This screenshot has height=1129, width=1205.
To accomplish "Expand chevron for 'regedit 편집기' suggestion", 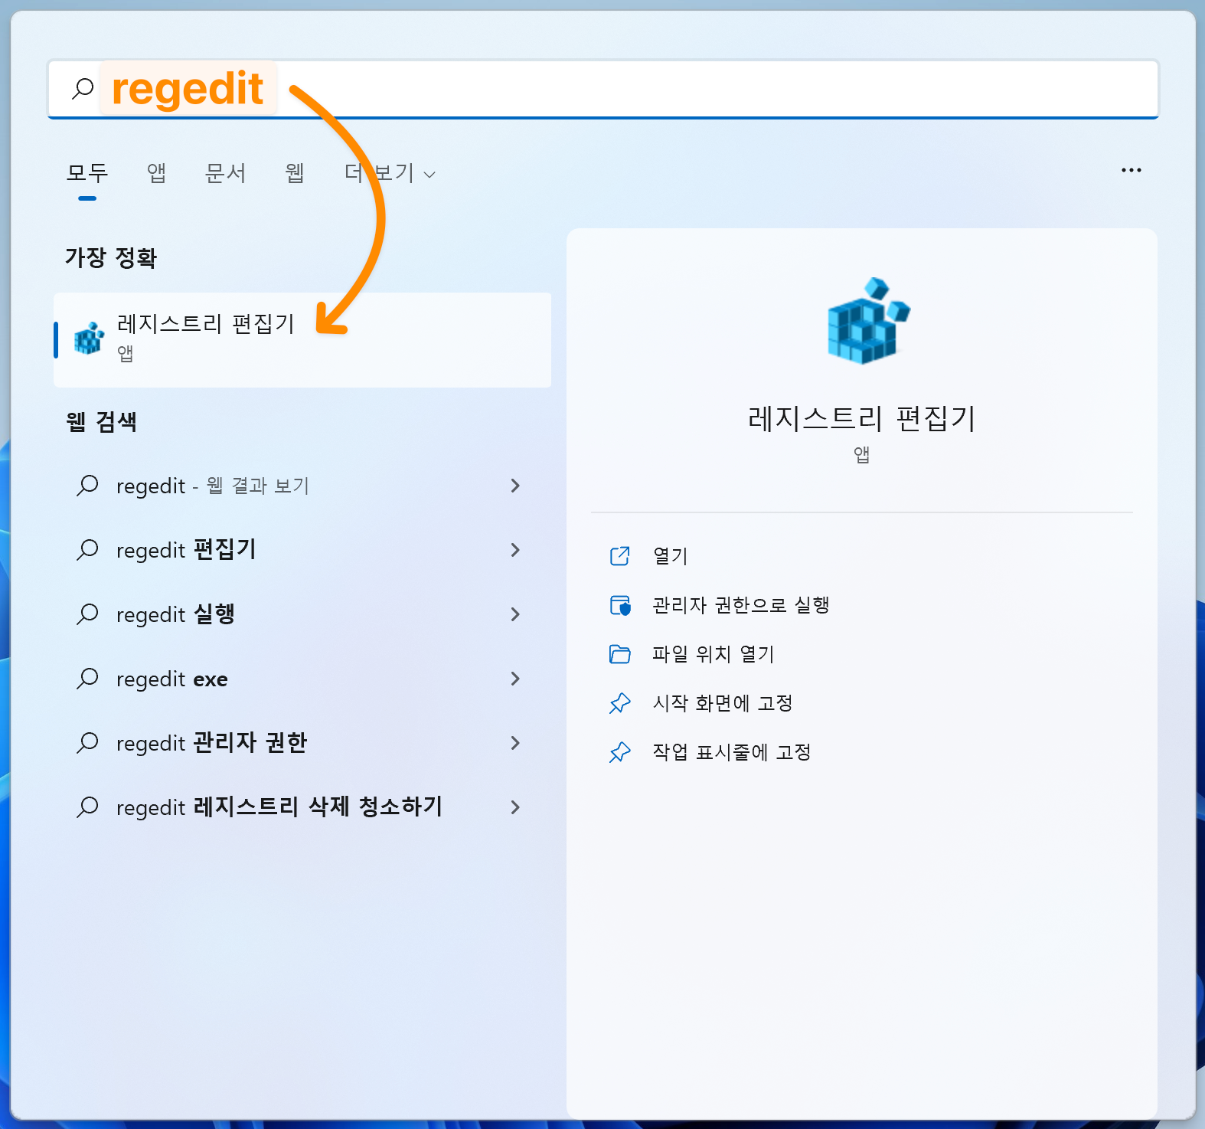I will 515,550.
